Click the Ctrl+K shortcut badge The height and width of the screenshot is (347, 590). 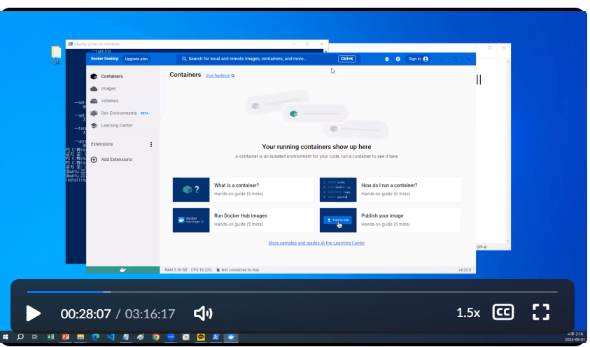[x=347, y=59]
